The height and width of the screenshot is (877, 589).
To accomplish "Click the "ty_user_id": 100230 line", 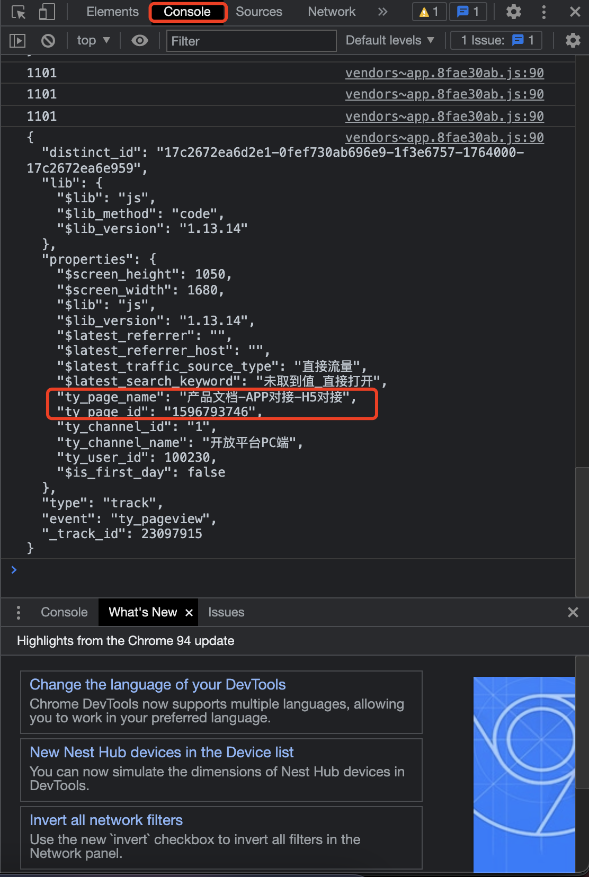I will (137, 457).
